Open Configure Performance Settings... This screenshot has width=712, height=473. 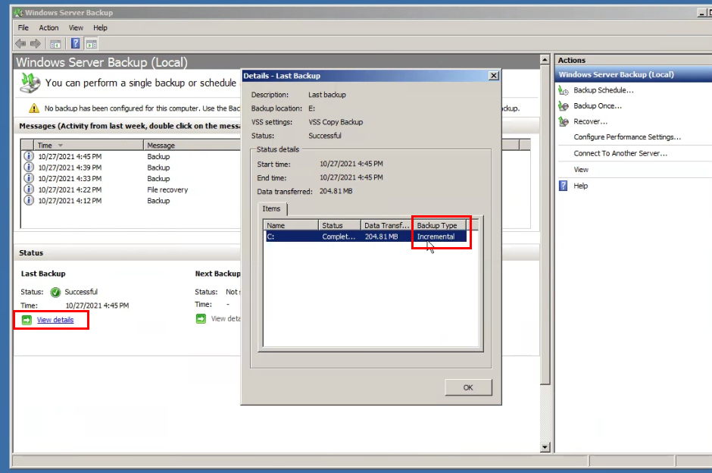click(x=627, y=137)
